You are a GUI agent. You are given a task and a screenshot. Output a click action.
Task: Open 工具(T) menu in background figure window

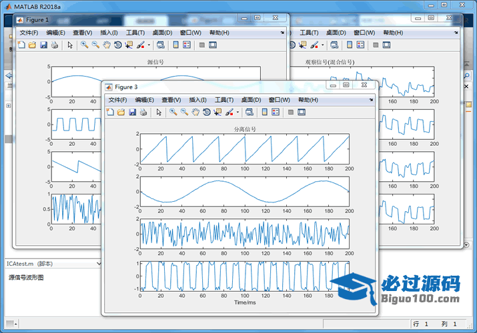309,33
